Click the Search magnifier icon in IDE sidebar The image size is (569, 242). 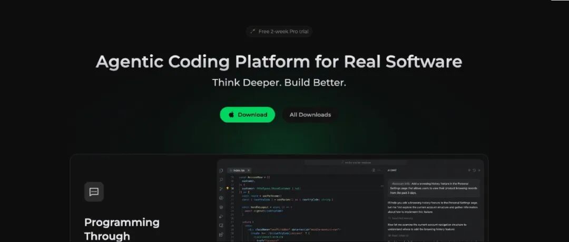(221, 180)
